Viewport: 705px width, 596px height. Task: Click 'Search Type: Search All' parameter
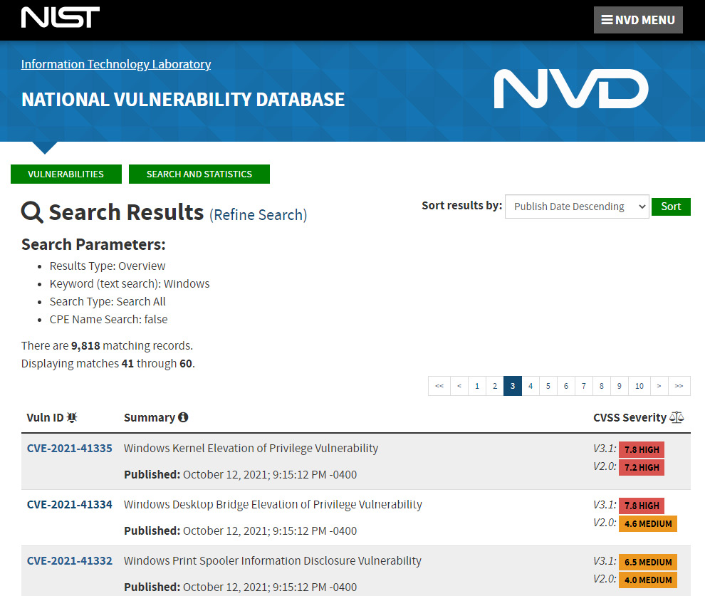point(108,302)
